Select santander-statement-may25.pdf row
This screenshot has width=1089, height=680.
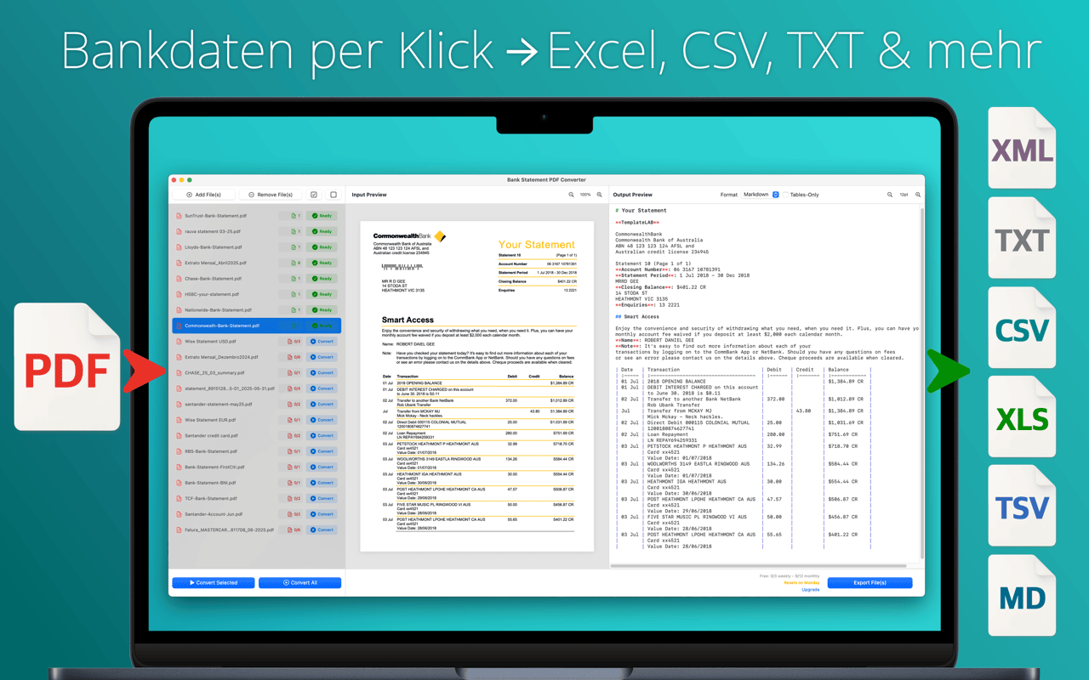coord(257,405)
